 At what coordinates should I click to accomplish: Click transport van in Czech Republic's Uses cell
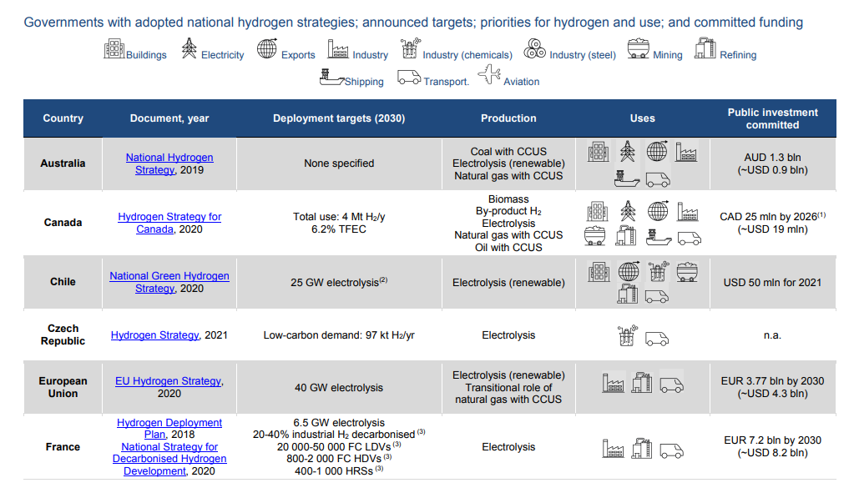(x=657, y=340)
